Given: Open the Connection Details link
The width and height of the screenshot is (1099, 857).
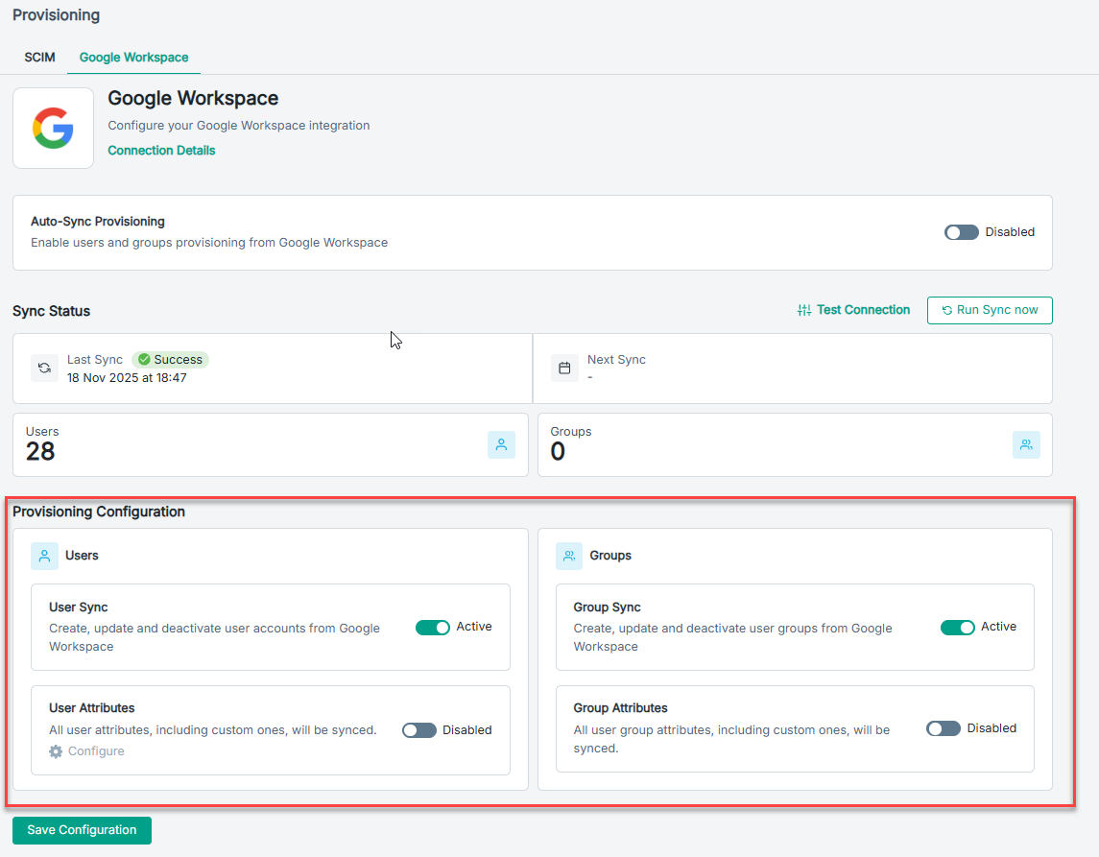Looking at the screenshot, I should [161, 151].
